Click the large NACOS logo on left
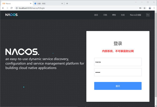The width and height of the screenshot is (157, 107). (22, 52)
